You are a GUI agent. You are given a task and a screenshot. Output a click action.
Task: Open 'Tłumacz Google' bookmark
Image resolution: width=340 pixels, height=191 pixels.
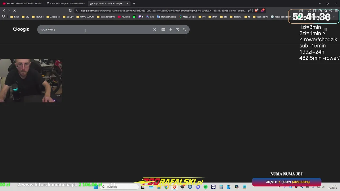(167, 17)
